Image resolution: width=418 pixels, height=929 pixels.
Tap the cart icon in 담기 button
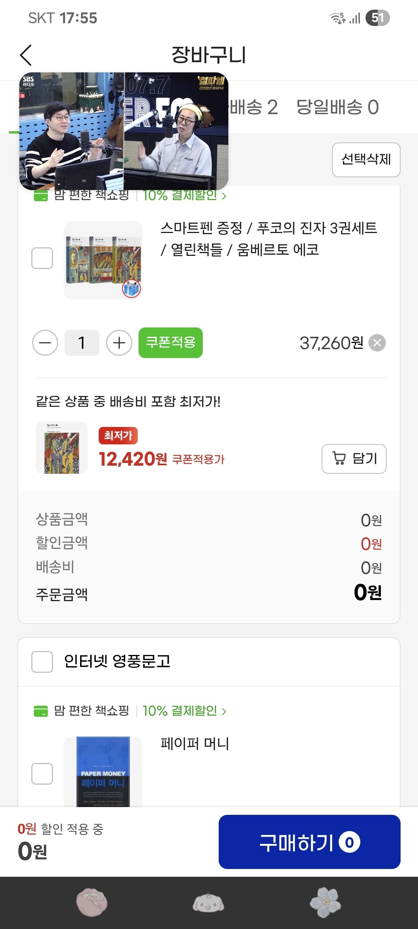[339, 459]
